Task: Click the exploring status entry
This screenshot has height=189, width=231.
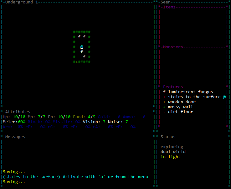Action: pos(172,147)
